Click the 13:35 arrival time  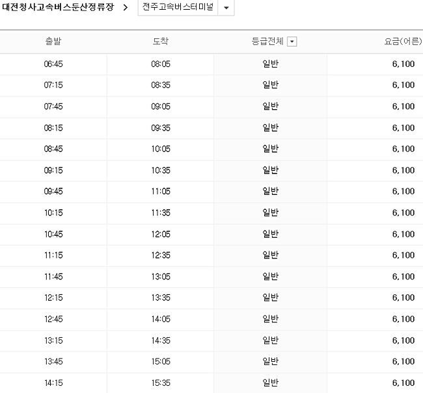[161, 298]
